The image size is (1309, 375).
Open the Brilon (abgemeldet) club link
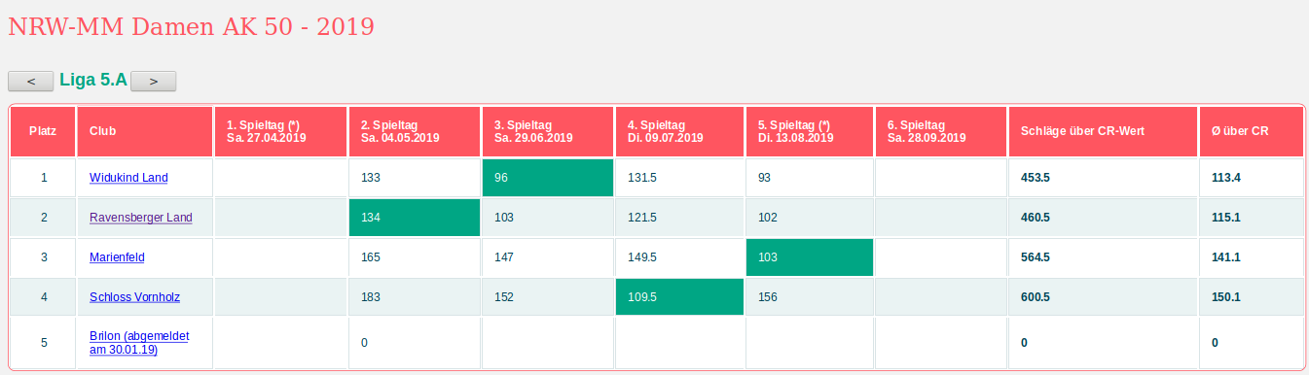click(139, 342)
